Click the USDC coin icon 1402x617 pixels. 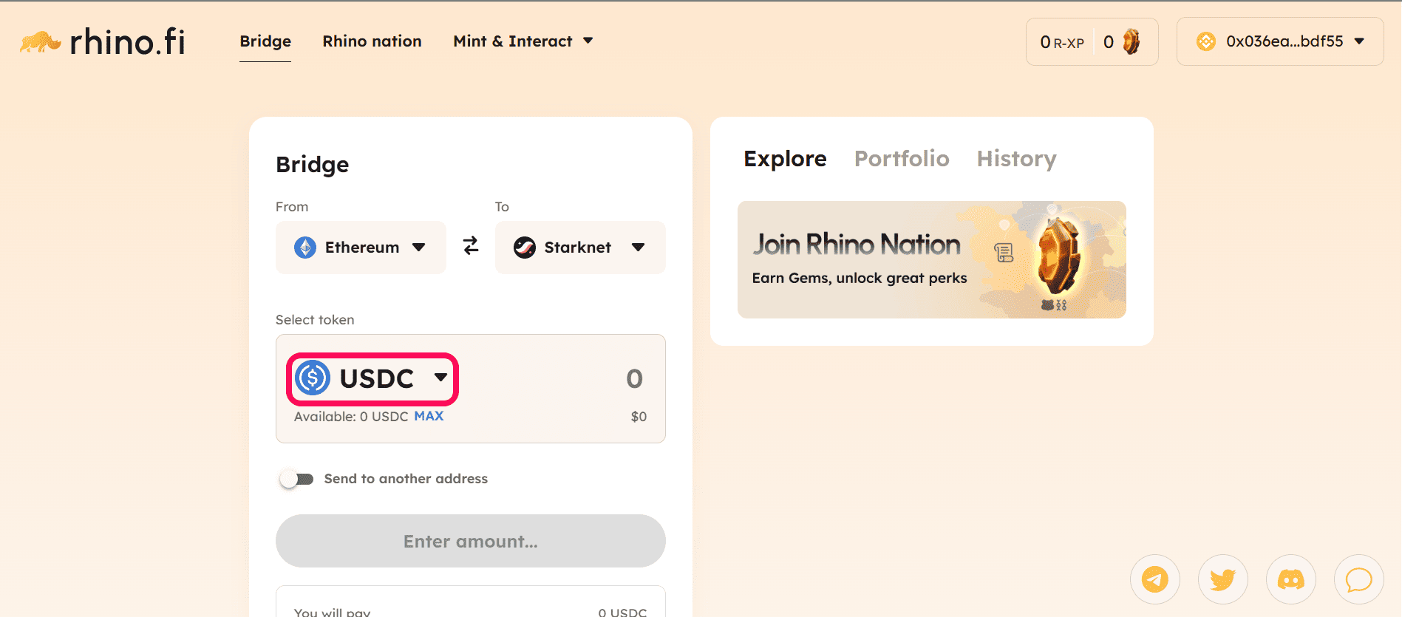(x=313, y=378)
